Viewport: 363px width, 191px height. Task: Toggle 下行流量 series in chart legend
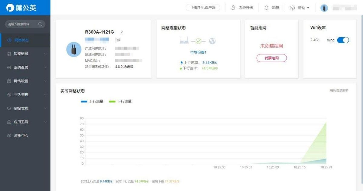pos(120,101)
